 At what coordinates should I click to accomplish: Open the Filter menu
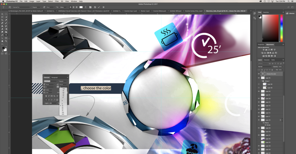(x=57, y=1)
